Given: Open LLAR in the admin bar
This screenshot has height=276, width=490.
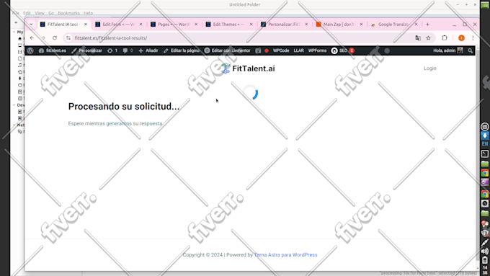Looking at the screenshot, I should tap(298, 50).
